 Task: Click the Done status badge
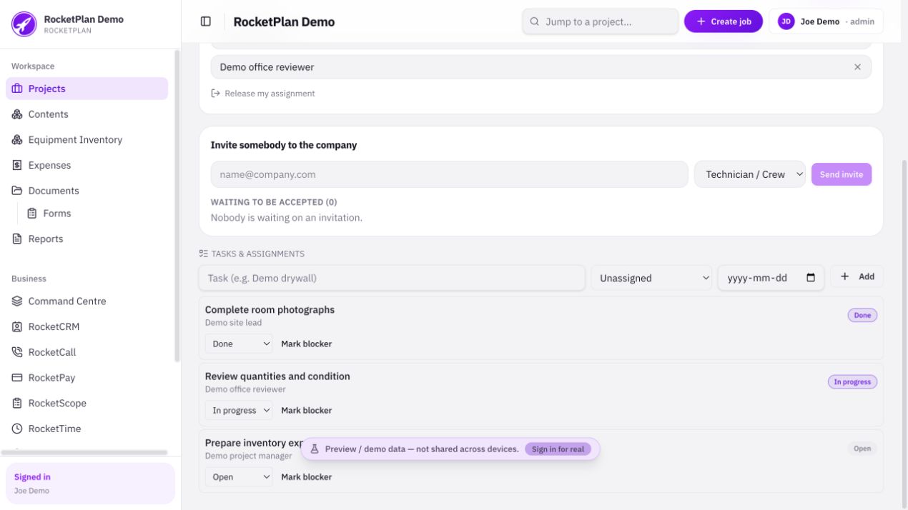click(x=862, y=315)
